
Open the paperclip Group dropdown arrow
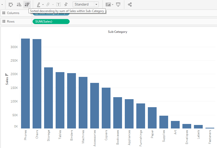(x=53, y=5)
